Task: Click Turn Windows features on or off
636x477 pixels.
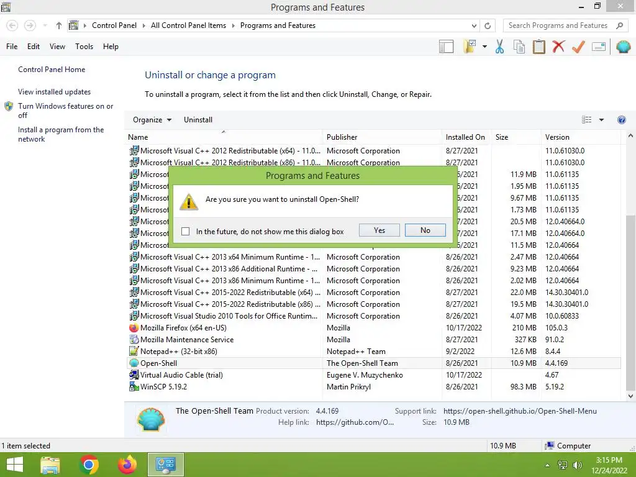Action: click(65, 111)
